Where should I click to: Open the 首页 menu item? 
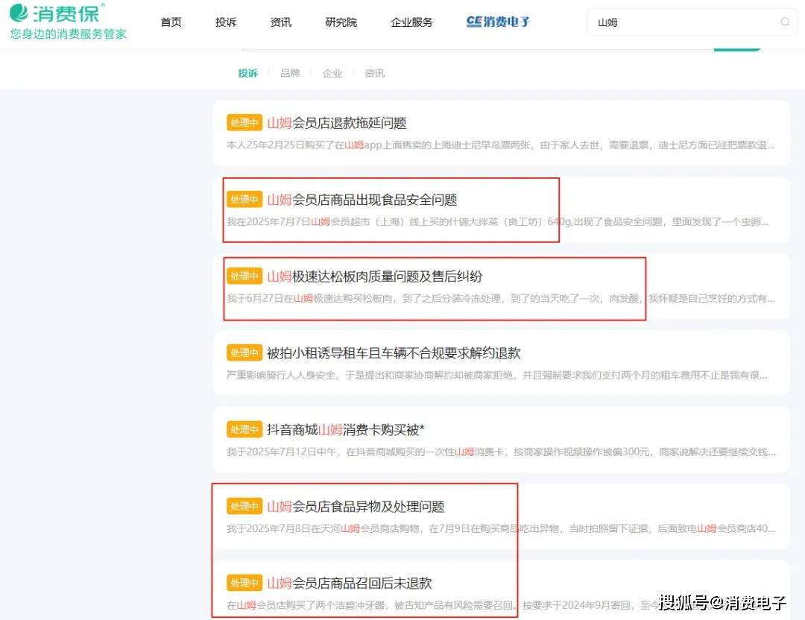click(171, 22)
